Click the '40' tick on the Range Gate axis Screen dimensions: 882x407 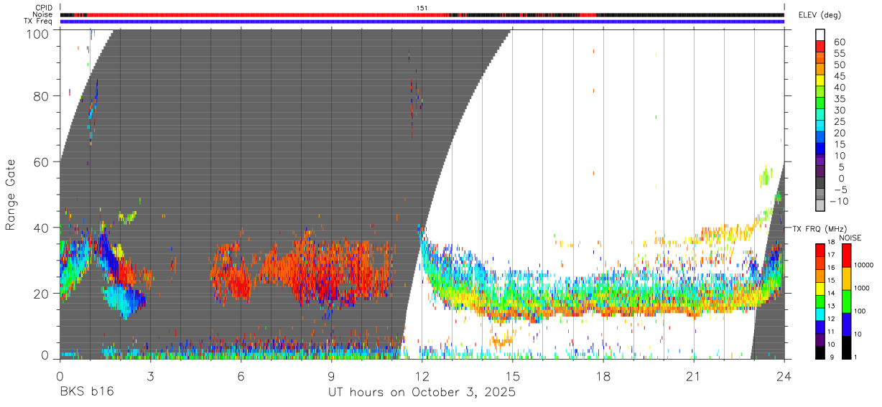pyautogui.click(x=42, y=228)
